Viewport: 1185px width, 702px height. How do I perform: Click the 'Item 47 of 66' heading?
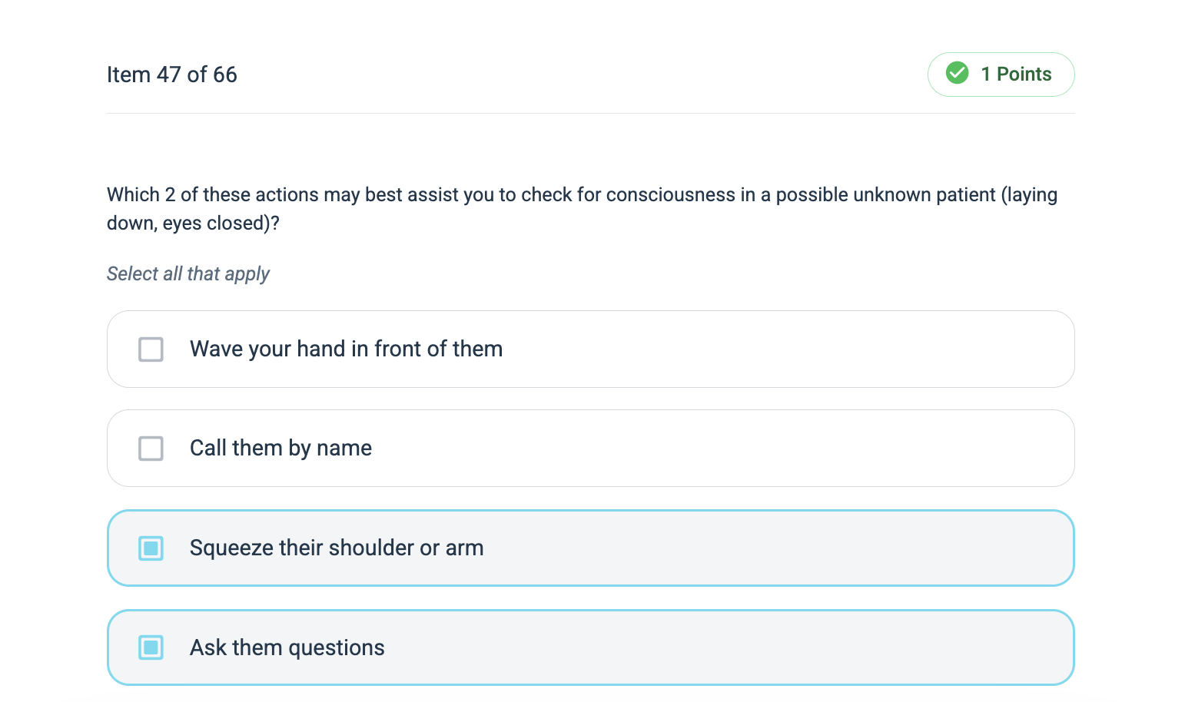172,75
